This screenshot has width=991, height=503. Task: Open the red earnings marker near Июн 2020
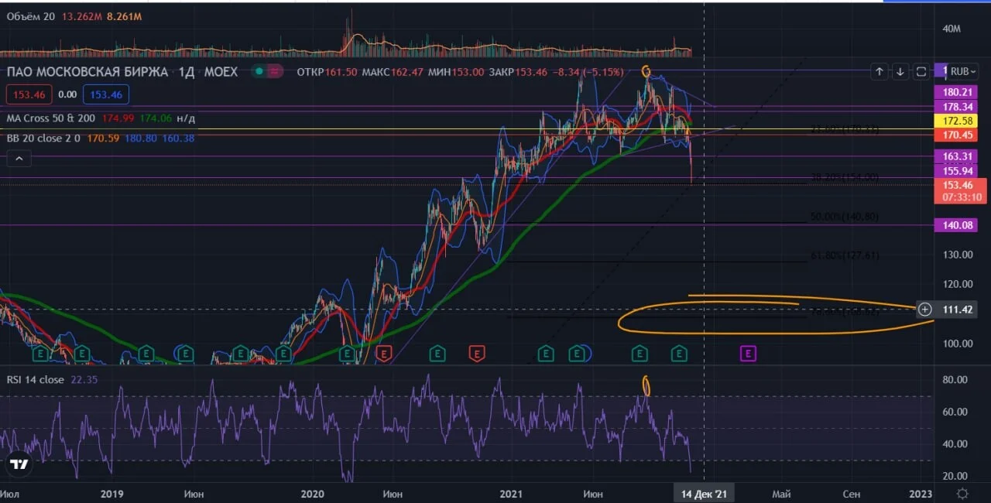point(383,354)
